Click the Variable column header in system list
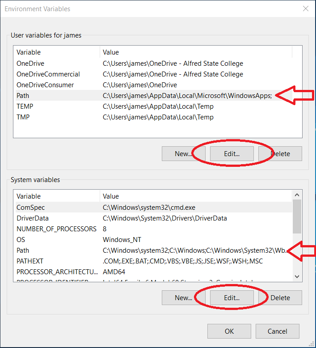 57,196
